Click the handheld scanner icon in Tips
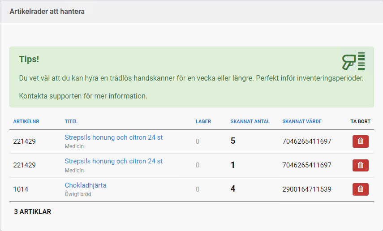 tap(353, 62)
